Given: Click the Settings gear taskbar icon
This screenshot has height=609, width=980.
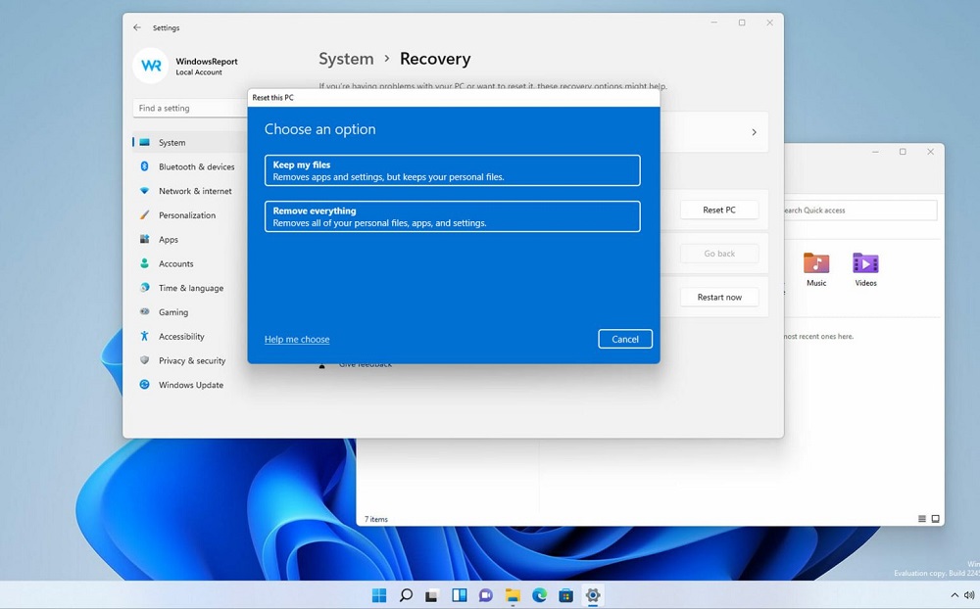Looking at the screenshot, I should click(593, 595).
